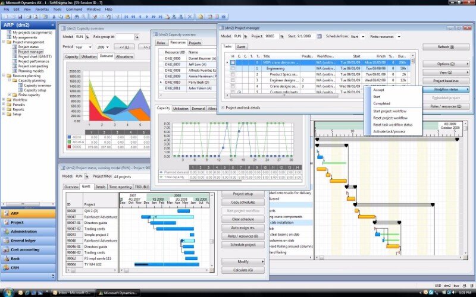The height and width of the screenshot is (297, 476).
Task: Click the lookup icon beside Role group id field
Action: click(x=137, y=37)
